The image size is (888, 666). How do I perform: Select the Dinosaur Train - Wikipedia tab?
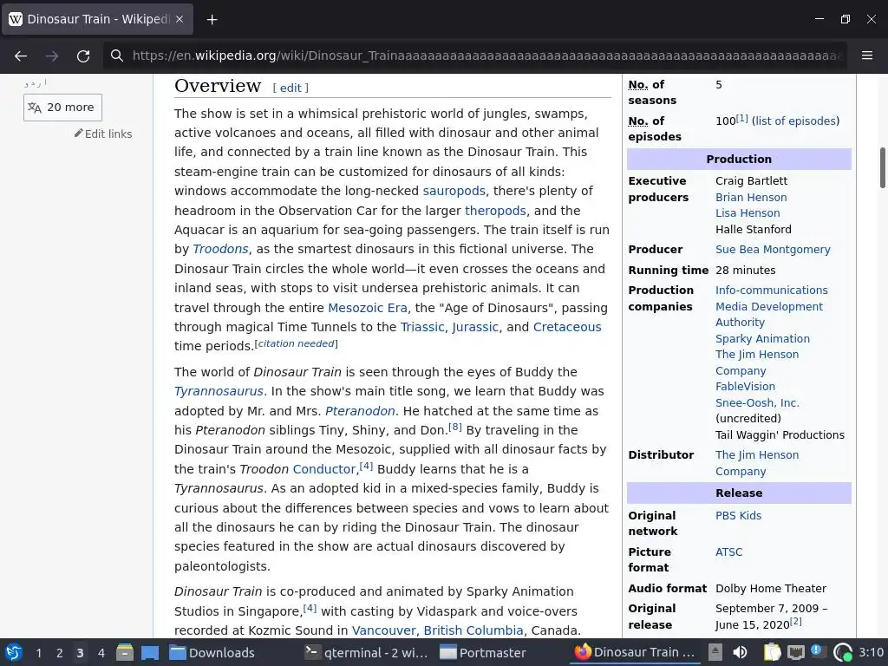97,19
